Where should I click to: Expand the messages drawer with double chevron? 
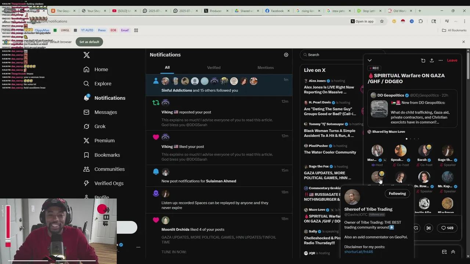click(453, 252)
